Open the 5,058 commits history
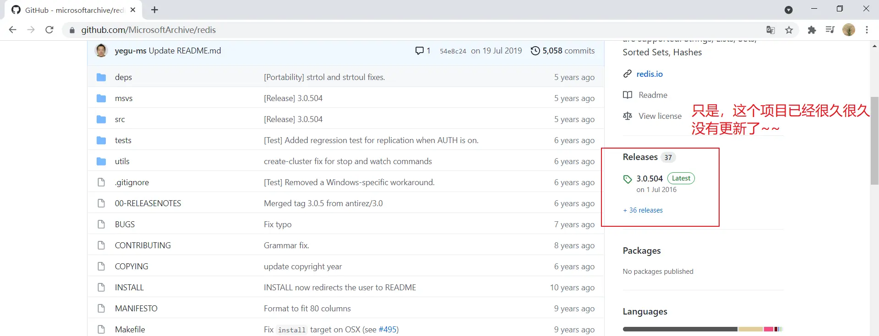879x336 pixels. point(562,51)
